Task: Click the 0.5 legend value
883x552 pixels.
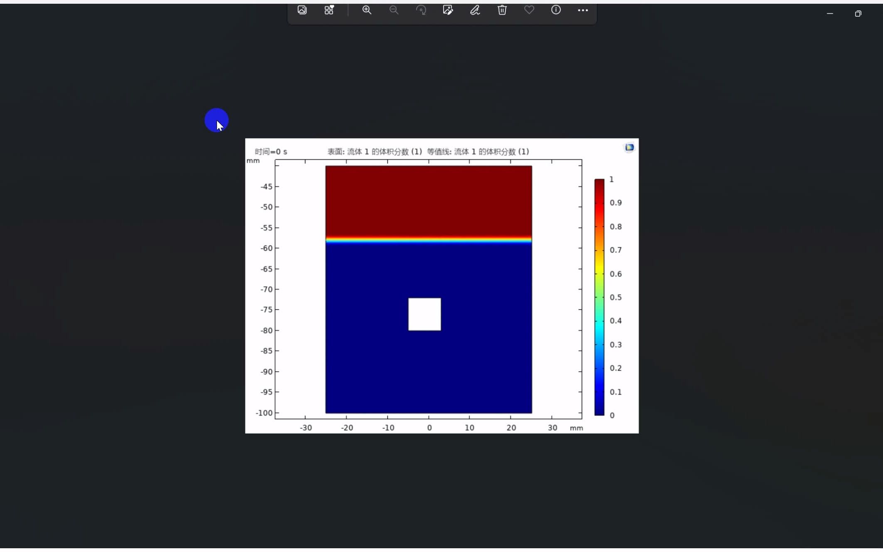Action: pyautogui.click(x=616, y=297)
